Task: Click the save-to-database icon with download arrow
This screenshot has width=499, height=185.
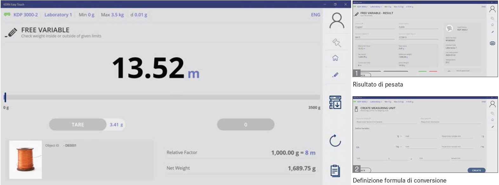Action: point(335,102)
